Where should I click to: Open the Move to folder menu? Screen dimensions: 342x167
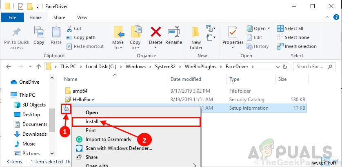pyautogui.click(x=118, y=38)
